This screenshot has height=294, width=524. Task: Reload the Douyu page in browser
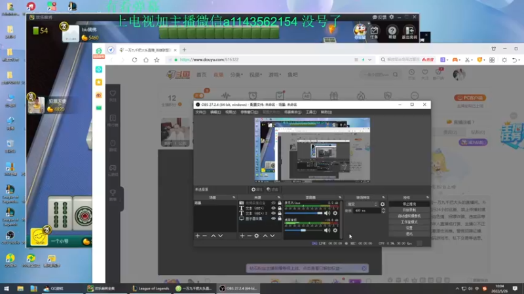[134, 60]
